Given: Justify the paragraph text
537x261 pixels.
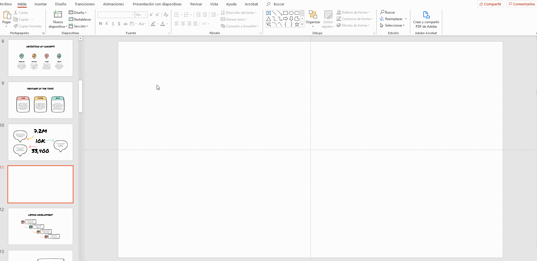Looking at the screenshot, I should [x=195, y=24].
